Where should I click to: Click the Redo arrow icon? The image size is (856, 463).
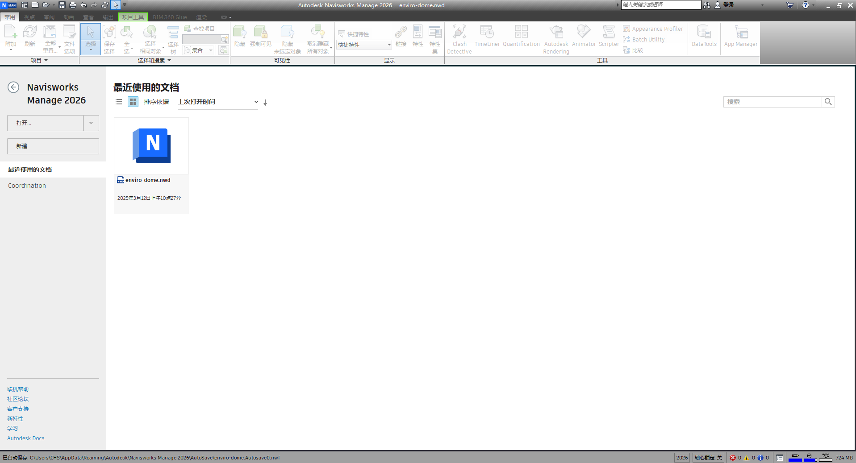94,5
